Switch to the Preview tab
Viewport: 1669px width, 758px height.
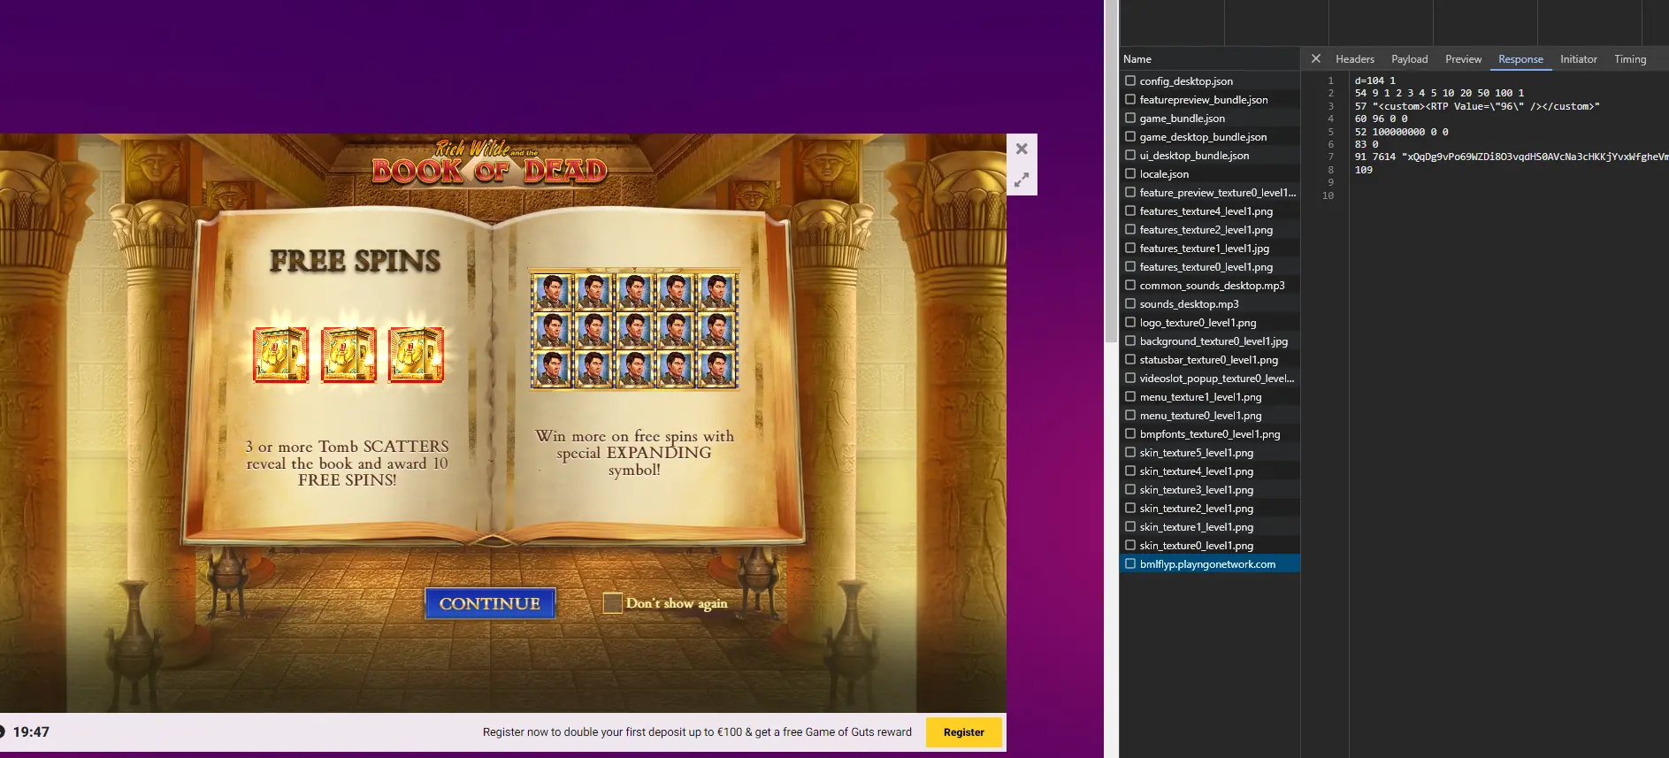tap(1463, 59)
